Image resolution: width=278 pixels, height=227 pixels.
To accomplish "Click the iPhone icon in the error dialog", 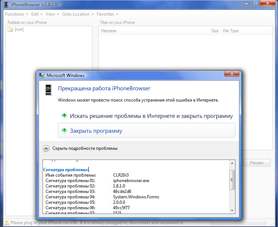I will click(48, 90).
